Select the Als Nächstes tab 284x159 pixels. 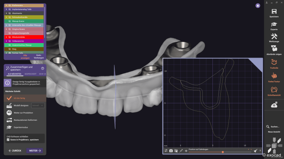pyautogui.click(x=14, y=74)
